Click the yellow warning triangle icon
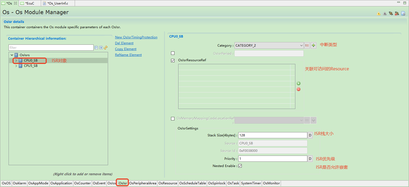Viewport: 409px width, 187px height. click(x=379, y=14)
